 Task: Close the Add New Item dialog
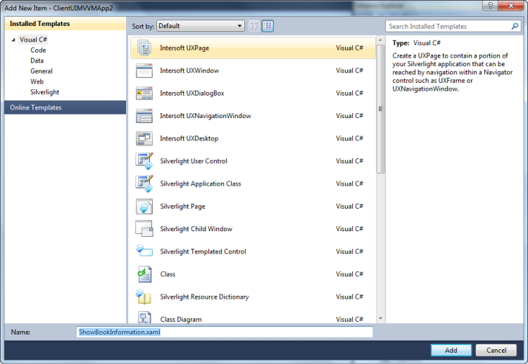tap(510, 6)
